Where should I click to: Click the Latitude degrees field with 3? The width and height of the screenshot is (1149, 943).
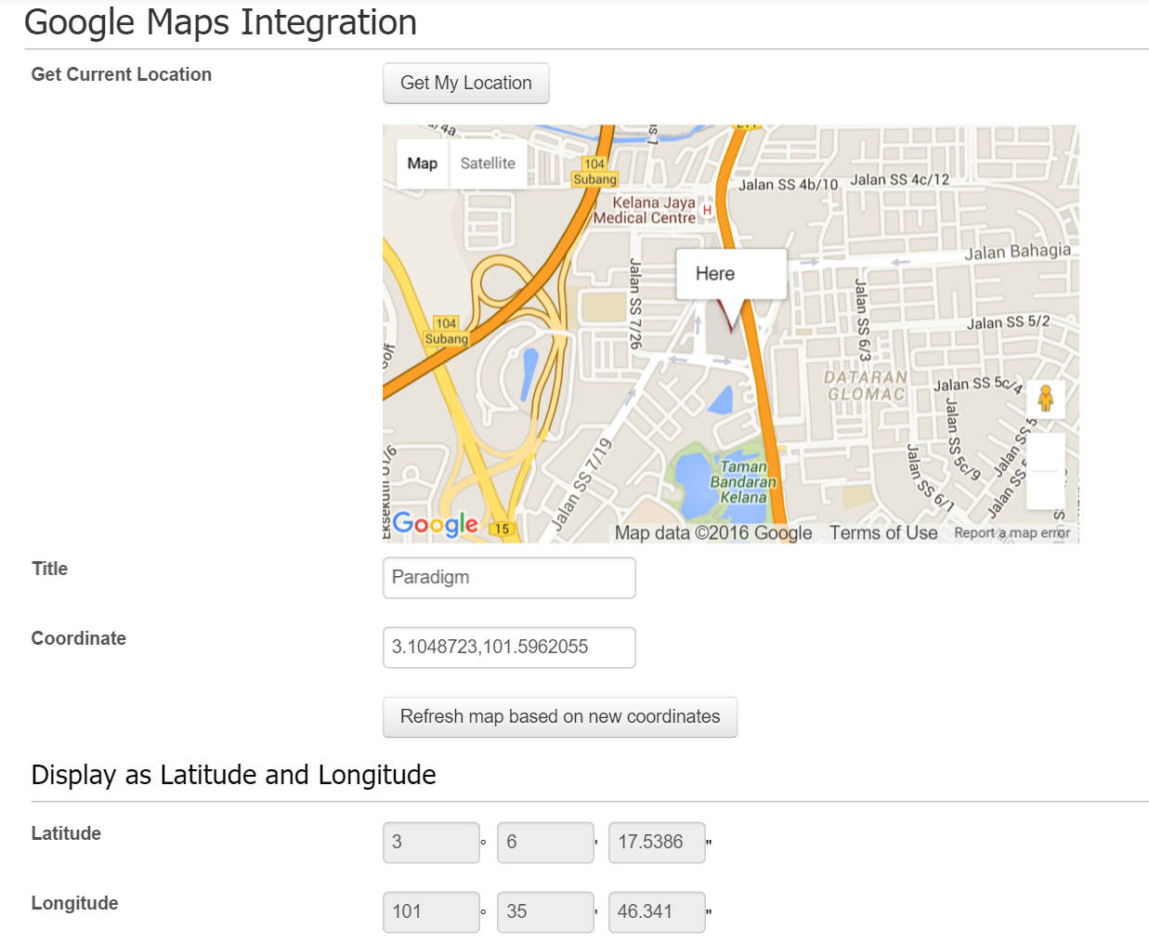click(431, 843)
